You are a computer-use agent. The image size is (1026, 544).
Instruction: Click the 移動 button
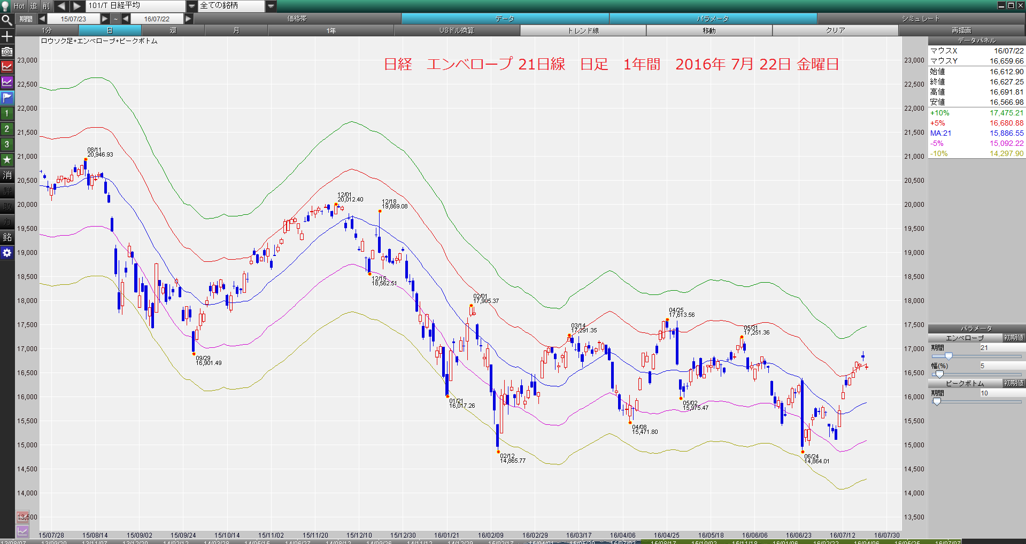709,30
